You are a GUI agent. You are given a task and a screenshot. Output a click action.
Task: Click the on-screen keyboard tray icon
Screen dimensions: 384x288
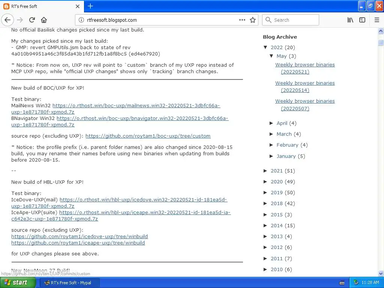coord(342,283)
